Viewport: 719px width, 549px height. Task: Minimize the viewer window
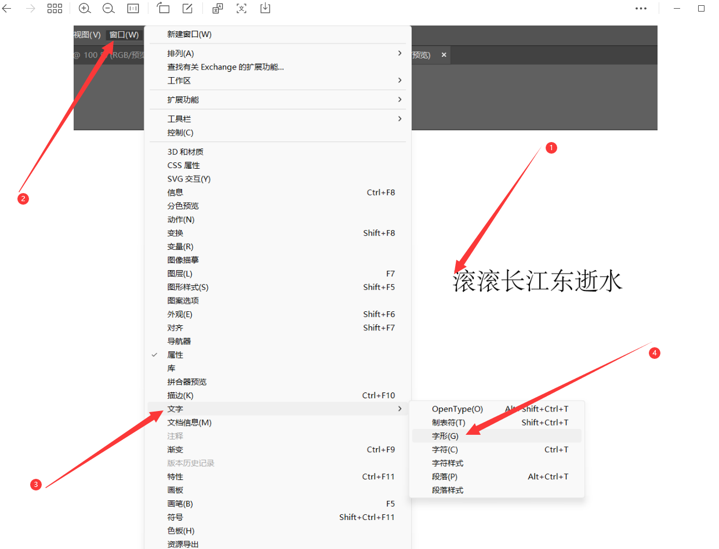pos(676,8)
